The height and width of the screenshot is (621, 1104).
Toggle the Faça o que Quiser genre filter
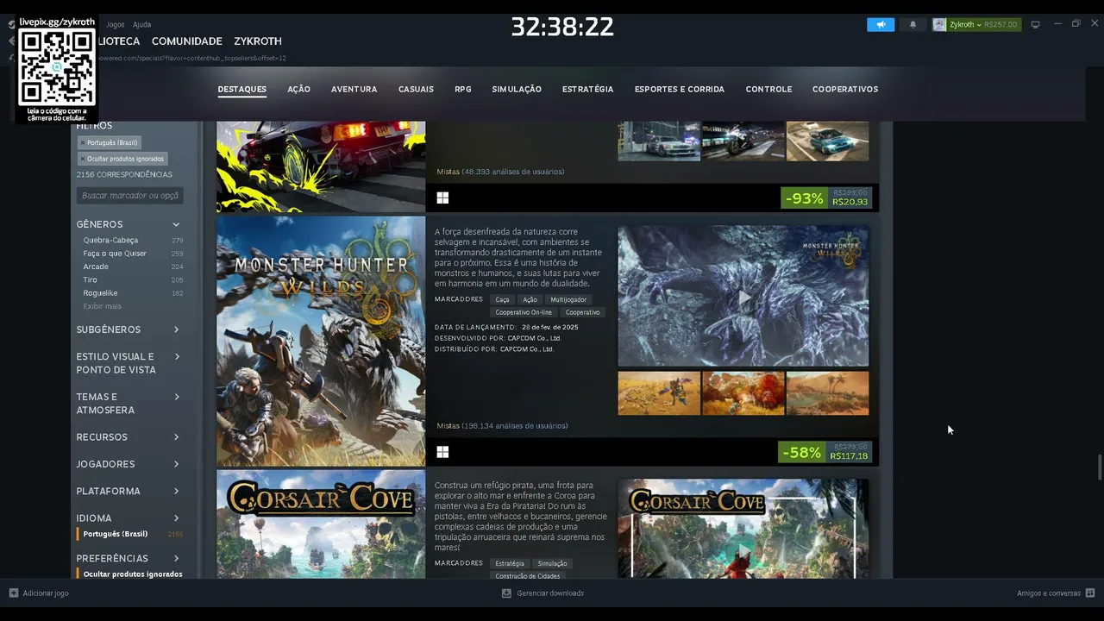point(133,254)
